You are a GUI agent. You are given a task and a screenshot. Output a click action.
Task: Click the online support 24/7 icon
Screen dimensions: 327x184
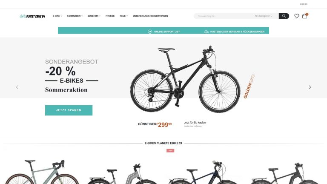[x=150, y=32]
